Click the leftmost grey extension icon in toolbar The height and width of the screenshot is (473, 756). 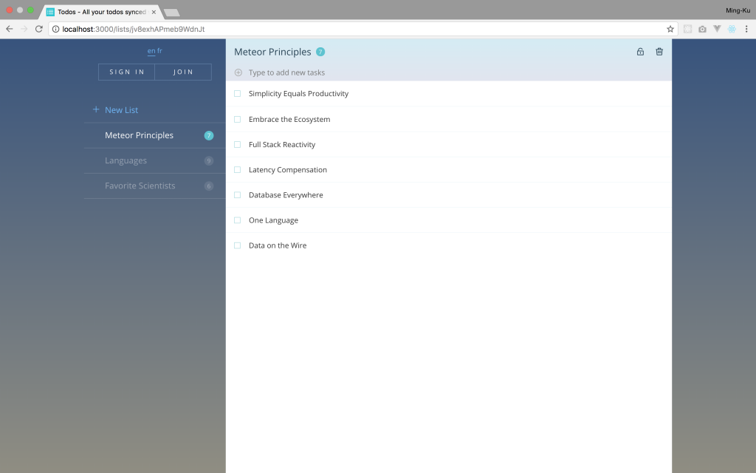point(687,29)
